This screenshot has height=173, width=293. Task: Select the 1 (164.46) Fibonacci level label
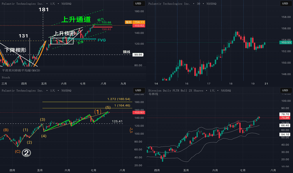122,105
